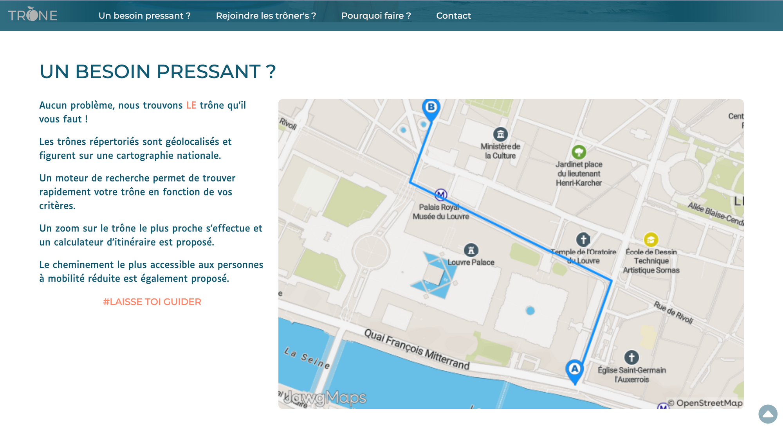
Task: Click the yellow school graduation-cap icon
Action: [651, 240]
